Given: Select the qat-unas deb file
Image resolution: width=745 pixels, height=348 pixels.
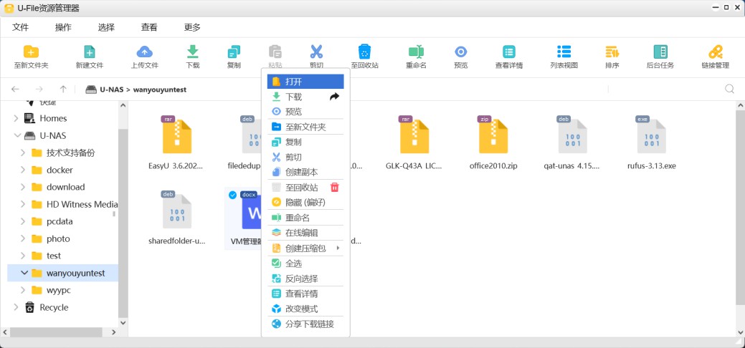Looking at the screenshot, I should (572, 142).
